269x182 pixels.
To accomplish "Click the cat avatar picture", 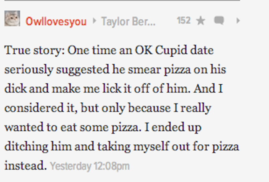I will [x=12, y=19].
